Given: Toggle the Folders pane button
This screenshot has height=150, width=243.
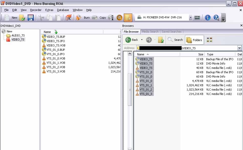Looking at the screenshot, I should pyautogui.click(x=194, y=40).
